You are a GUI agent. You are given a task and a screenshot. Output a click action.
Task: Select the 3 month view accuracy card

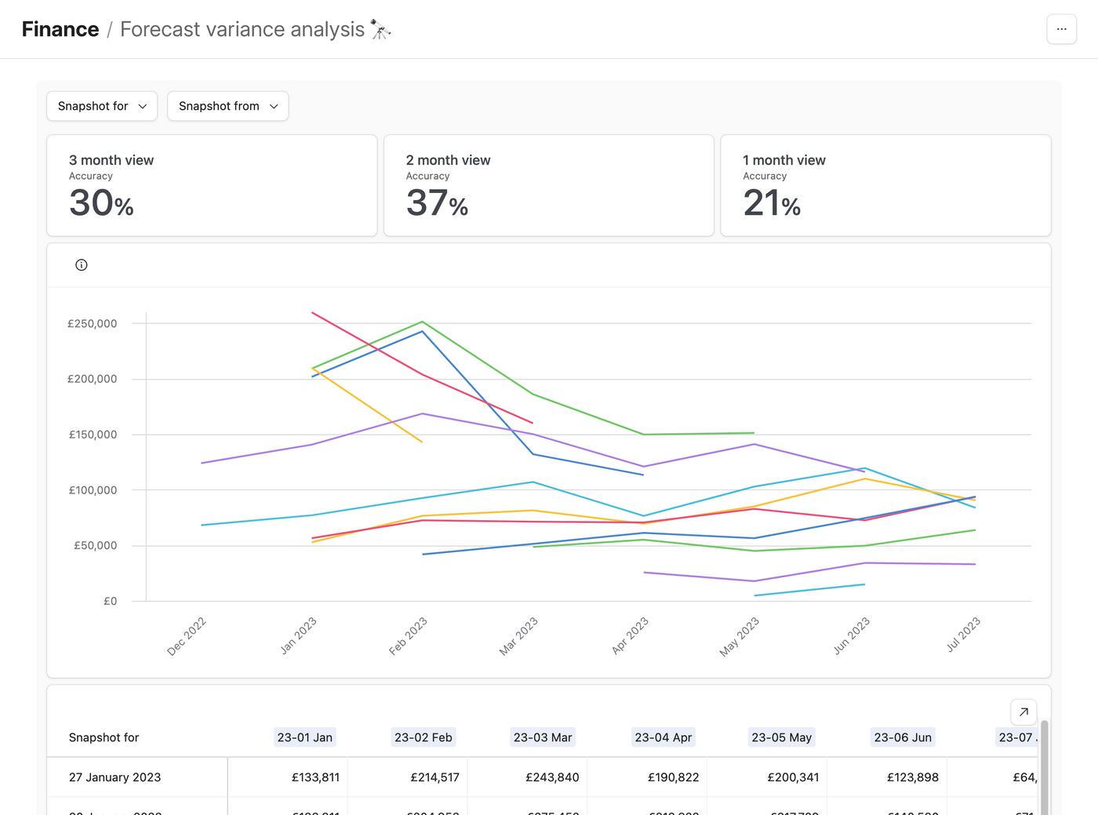click(212, 185)
